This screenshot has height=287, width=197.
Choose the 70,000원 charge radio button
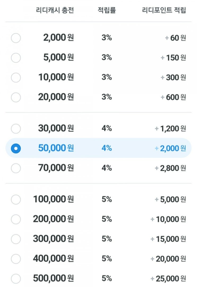tap(16, 168)
